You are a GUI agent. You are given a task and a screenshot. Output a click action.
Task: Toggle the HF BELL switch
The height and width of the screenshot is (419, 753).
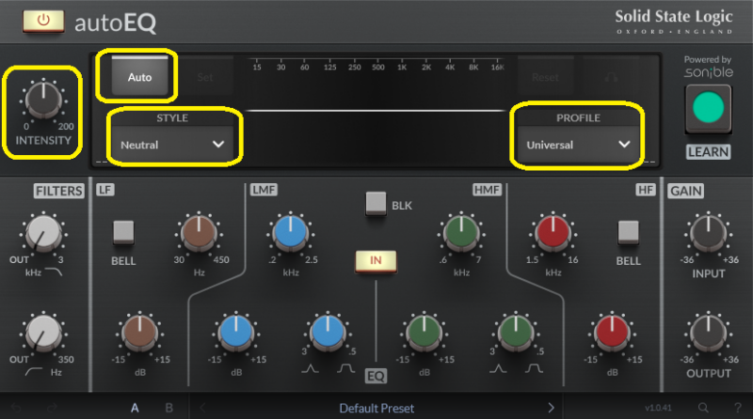pyautogui.click(x=628, y=231)
